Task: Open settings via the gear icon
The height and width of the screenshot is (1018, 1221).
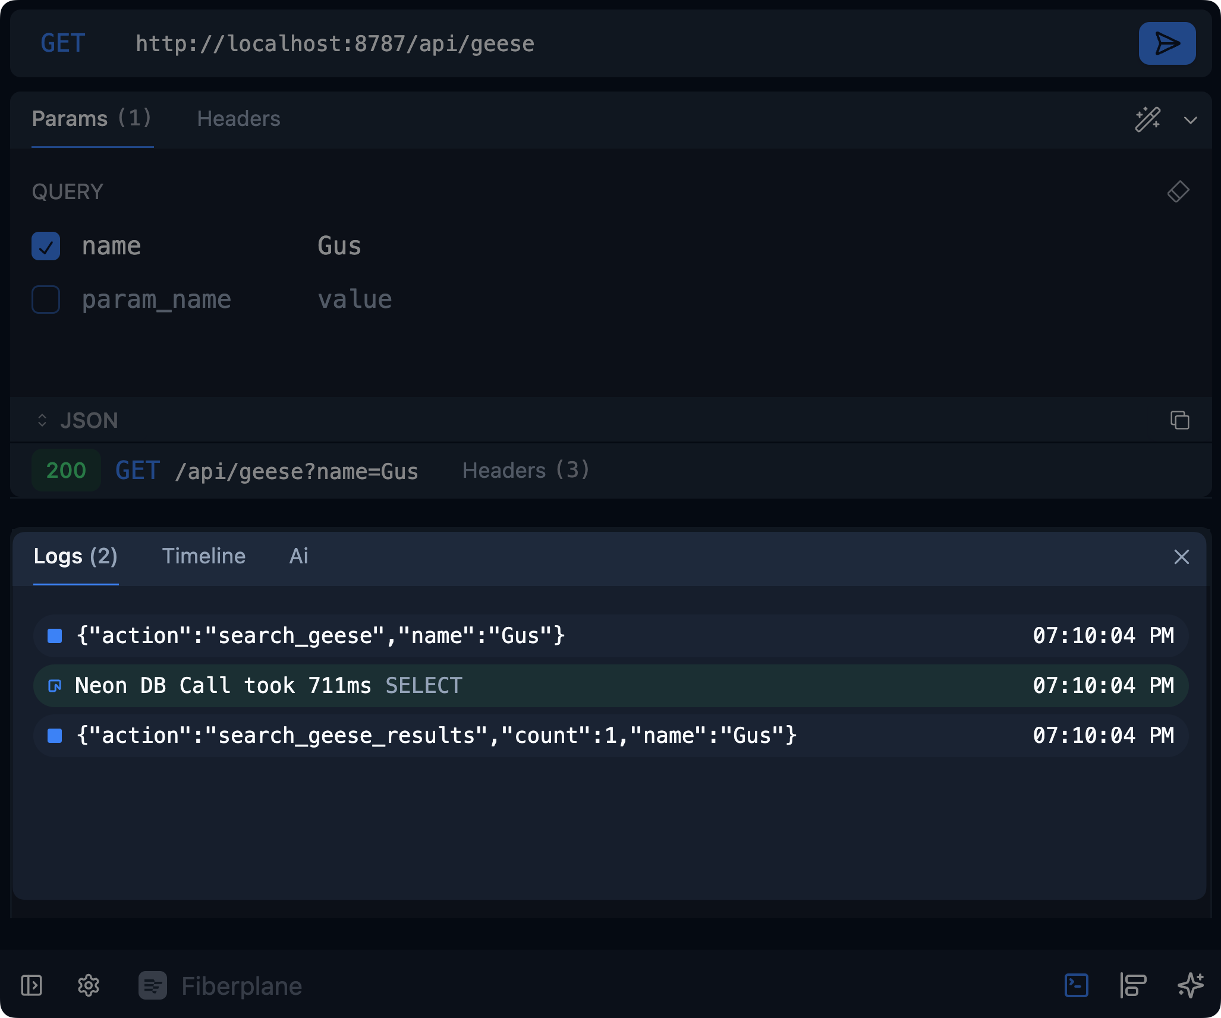Action: click(x=88, y=986)
